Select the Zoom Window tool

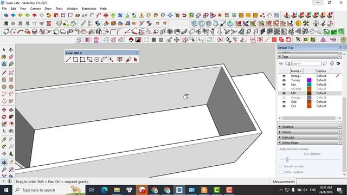click(x=11, y=170)
